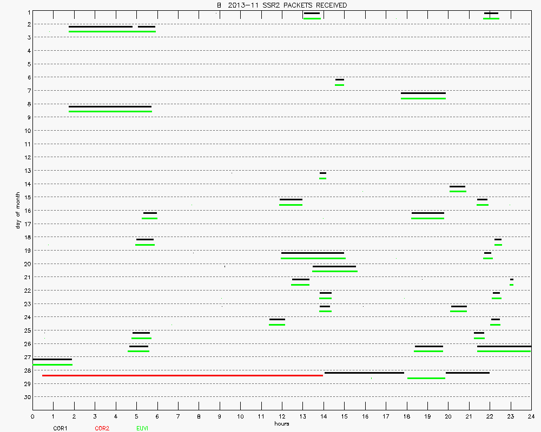
Task: Select the red COR2 legend label
Action: pos(102,428)
